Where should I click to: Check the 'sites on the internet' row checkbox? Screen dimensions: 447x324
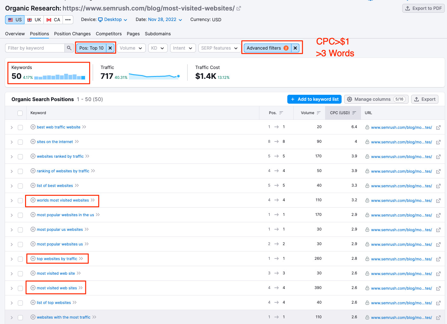pyautogui.click(x=20, y=142)
